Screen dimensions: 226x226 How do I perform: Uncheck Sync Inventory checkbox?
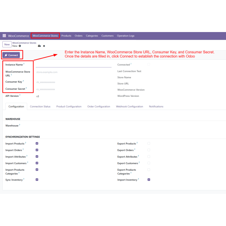click(x=37, y=179)
